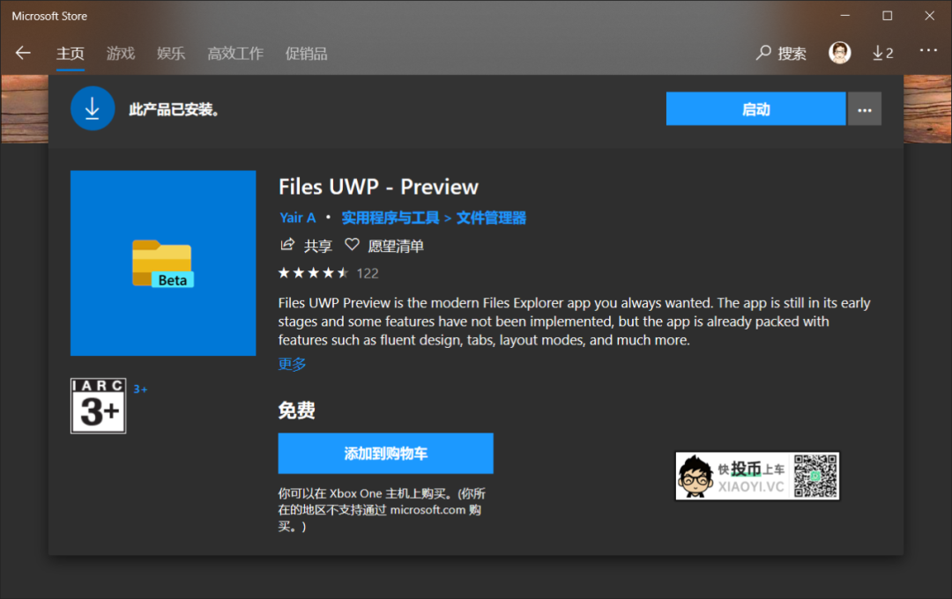952x599 pixels.
Task: Open extra options next to 启动 button
Action: tap(865, 108)
